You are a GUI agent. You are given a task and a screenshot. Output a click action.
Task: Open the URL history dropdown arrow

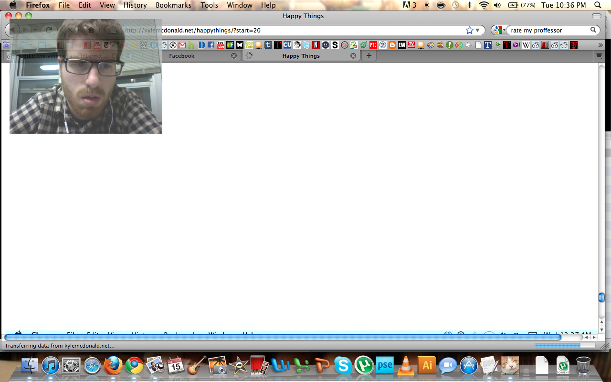tap(478, 30)
